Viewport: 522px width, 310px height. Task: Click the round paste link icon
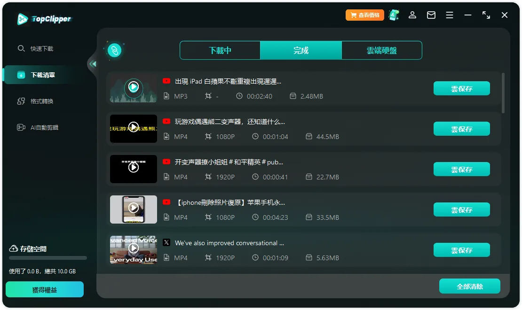click(x=115, y=51)
